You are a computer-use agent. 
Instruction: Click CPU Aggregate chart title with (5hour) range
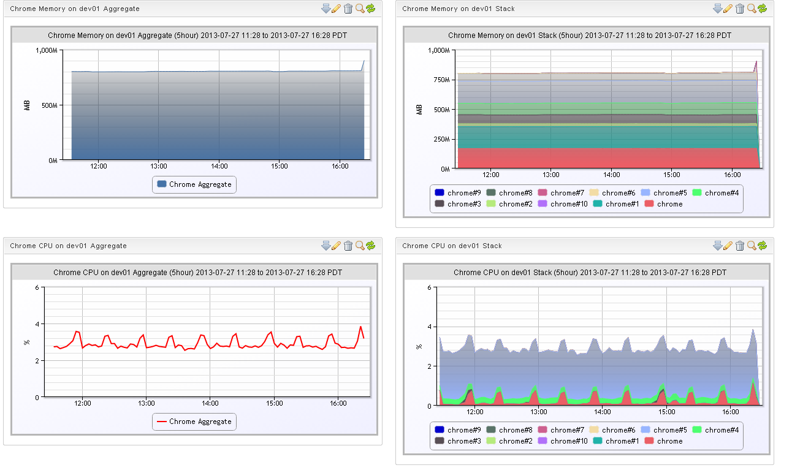pyautogui.click(x=197, y=272)
